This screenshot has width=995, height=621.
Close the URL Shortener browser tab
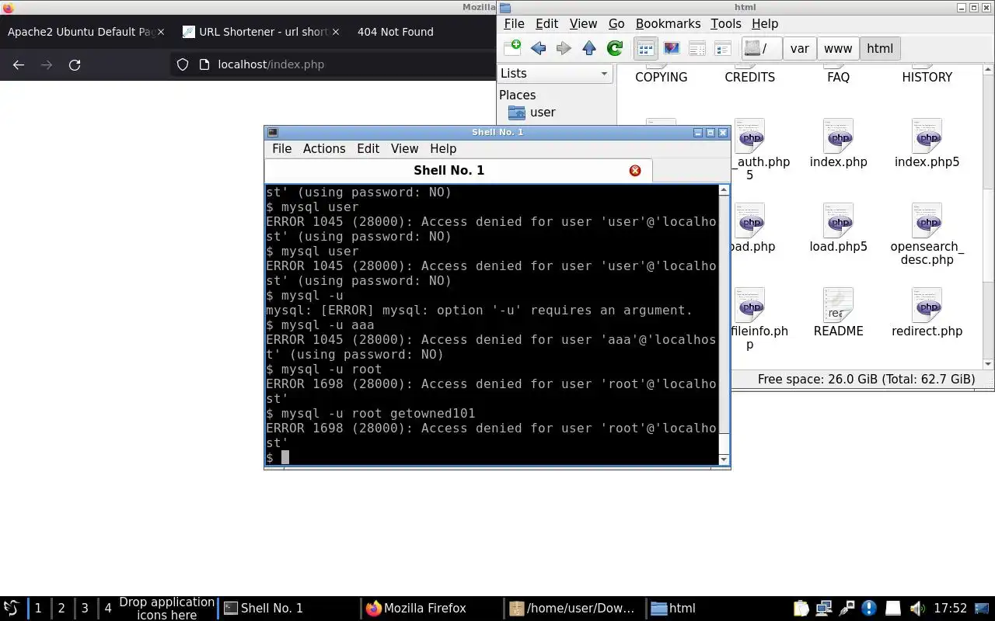click(x=336, y=32)
